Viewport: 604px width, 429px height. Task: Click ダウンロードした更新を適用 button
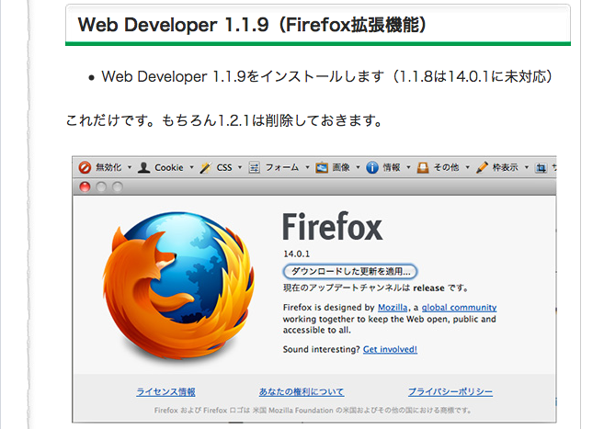point(350,271)
